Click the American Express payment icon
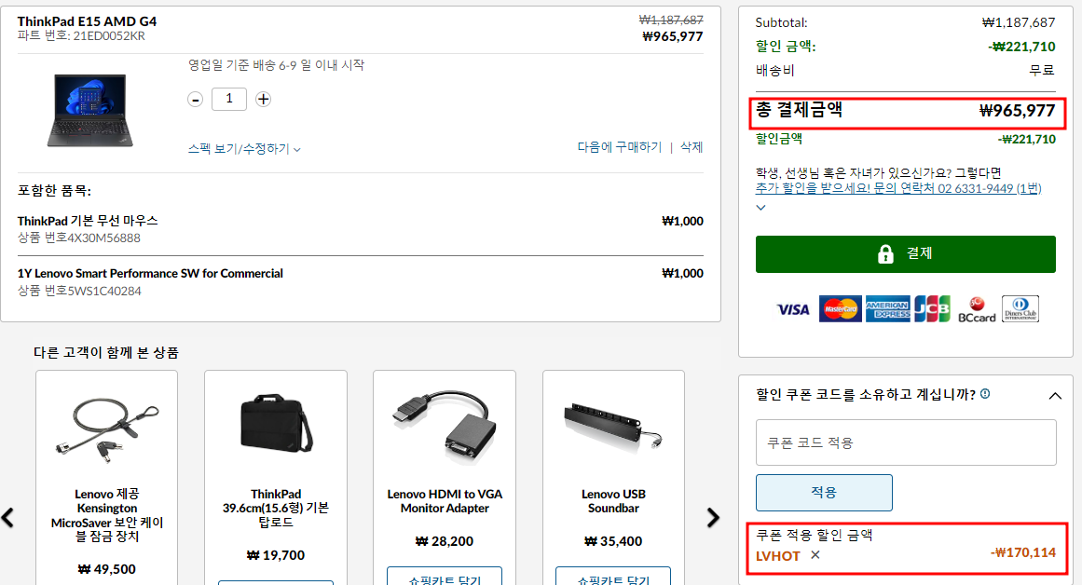This screenshot has width=1082, height=585. tap(887, 309)
